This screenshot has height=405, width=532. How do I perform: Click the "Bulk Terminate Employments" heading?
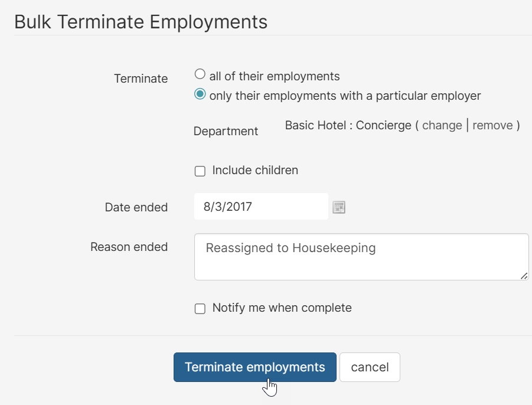point(141,22)
